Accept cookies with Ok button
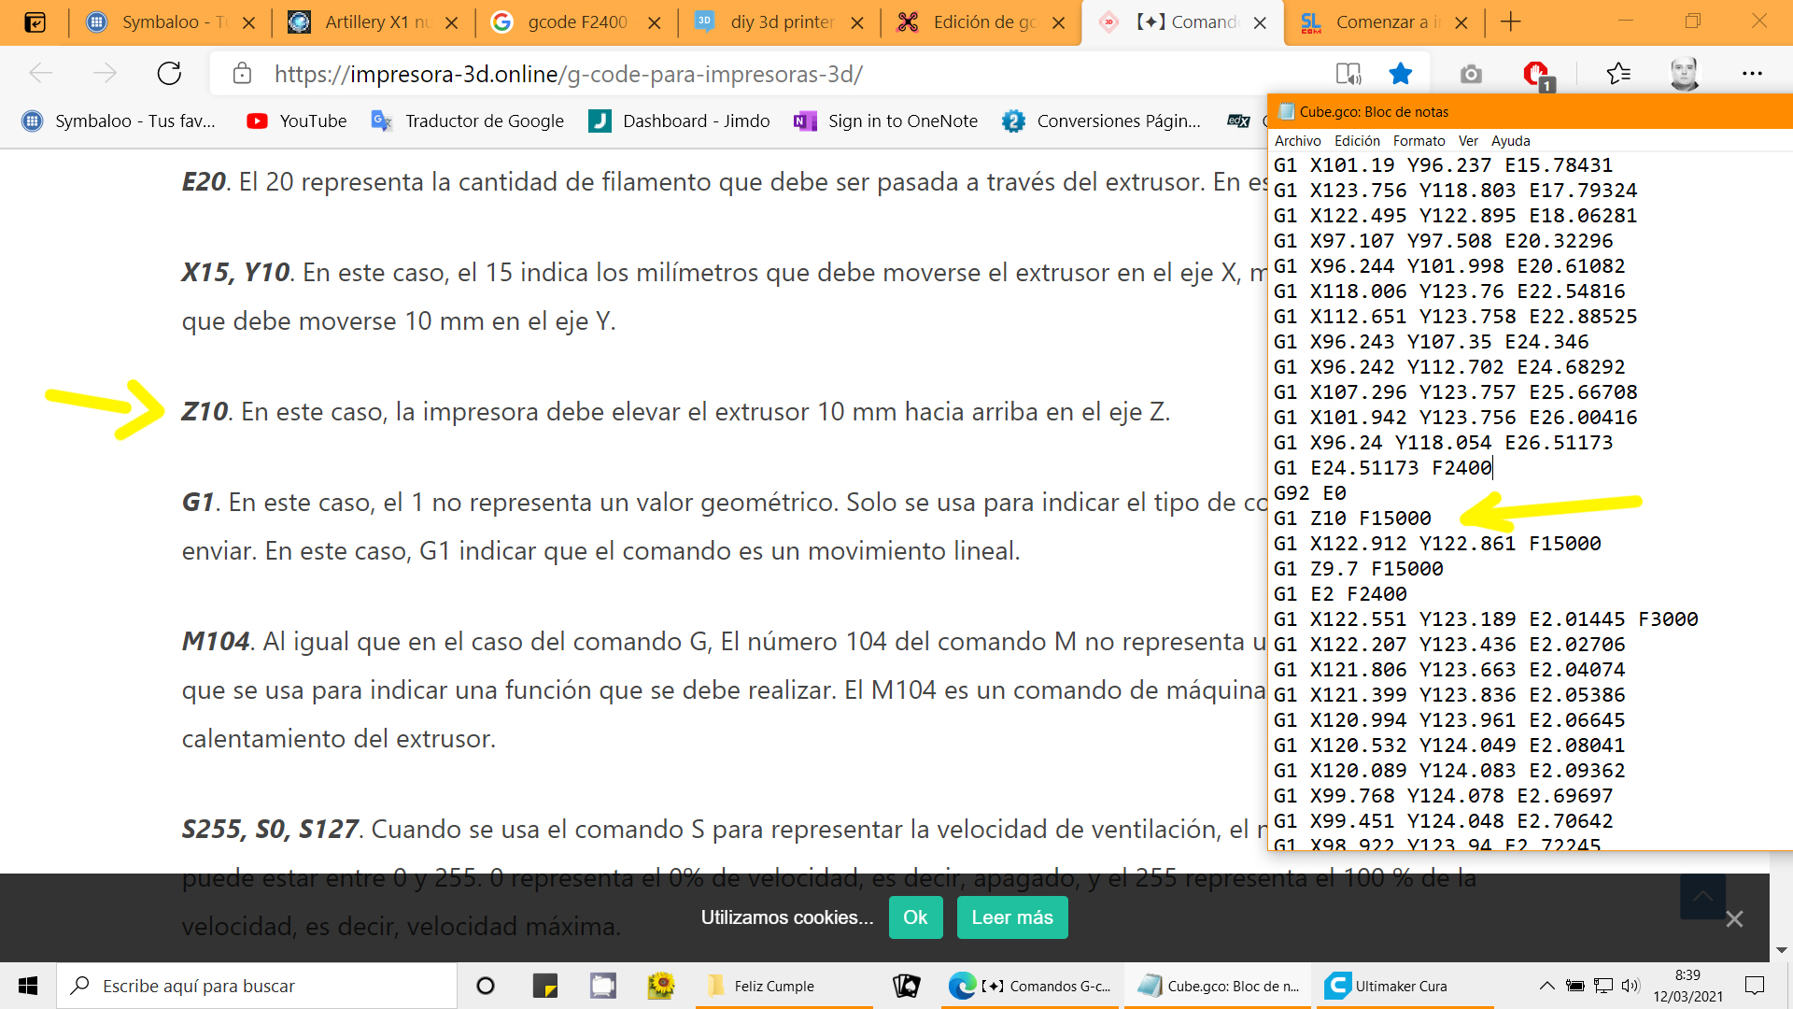The width and height of the screenshot is (1793, 1009). click(x=915, y=917)
